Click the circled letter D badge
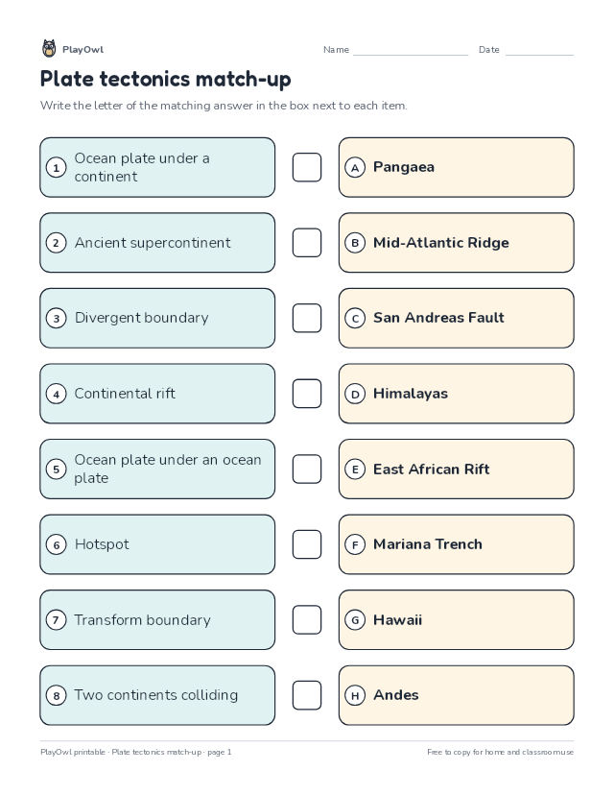This screenshot has height=795, width=614. click(355, 394)
